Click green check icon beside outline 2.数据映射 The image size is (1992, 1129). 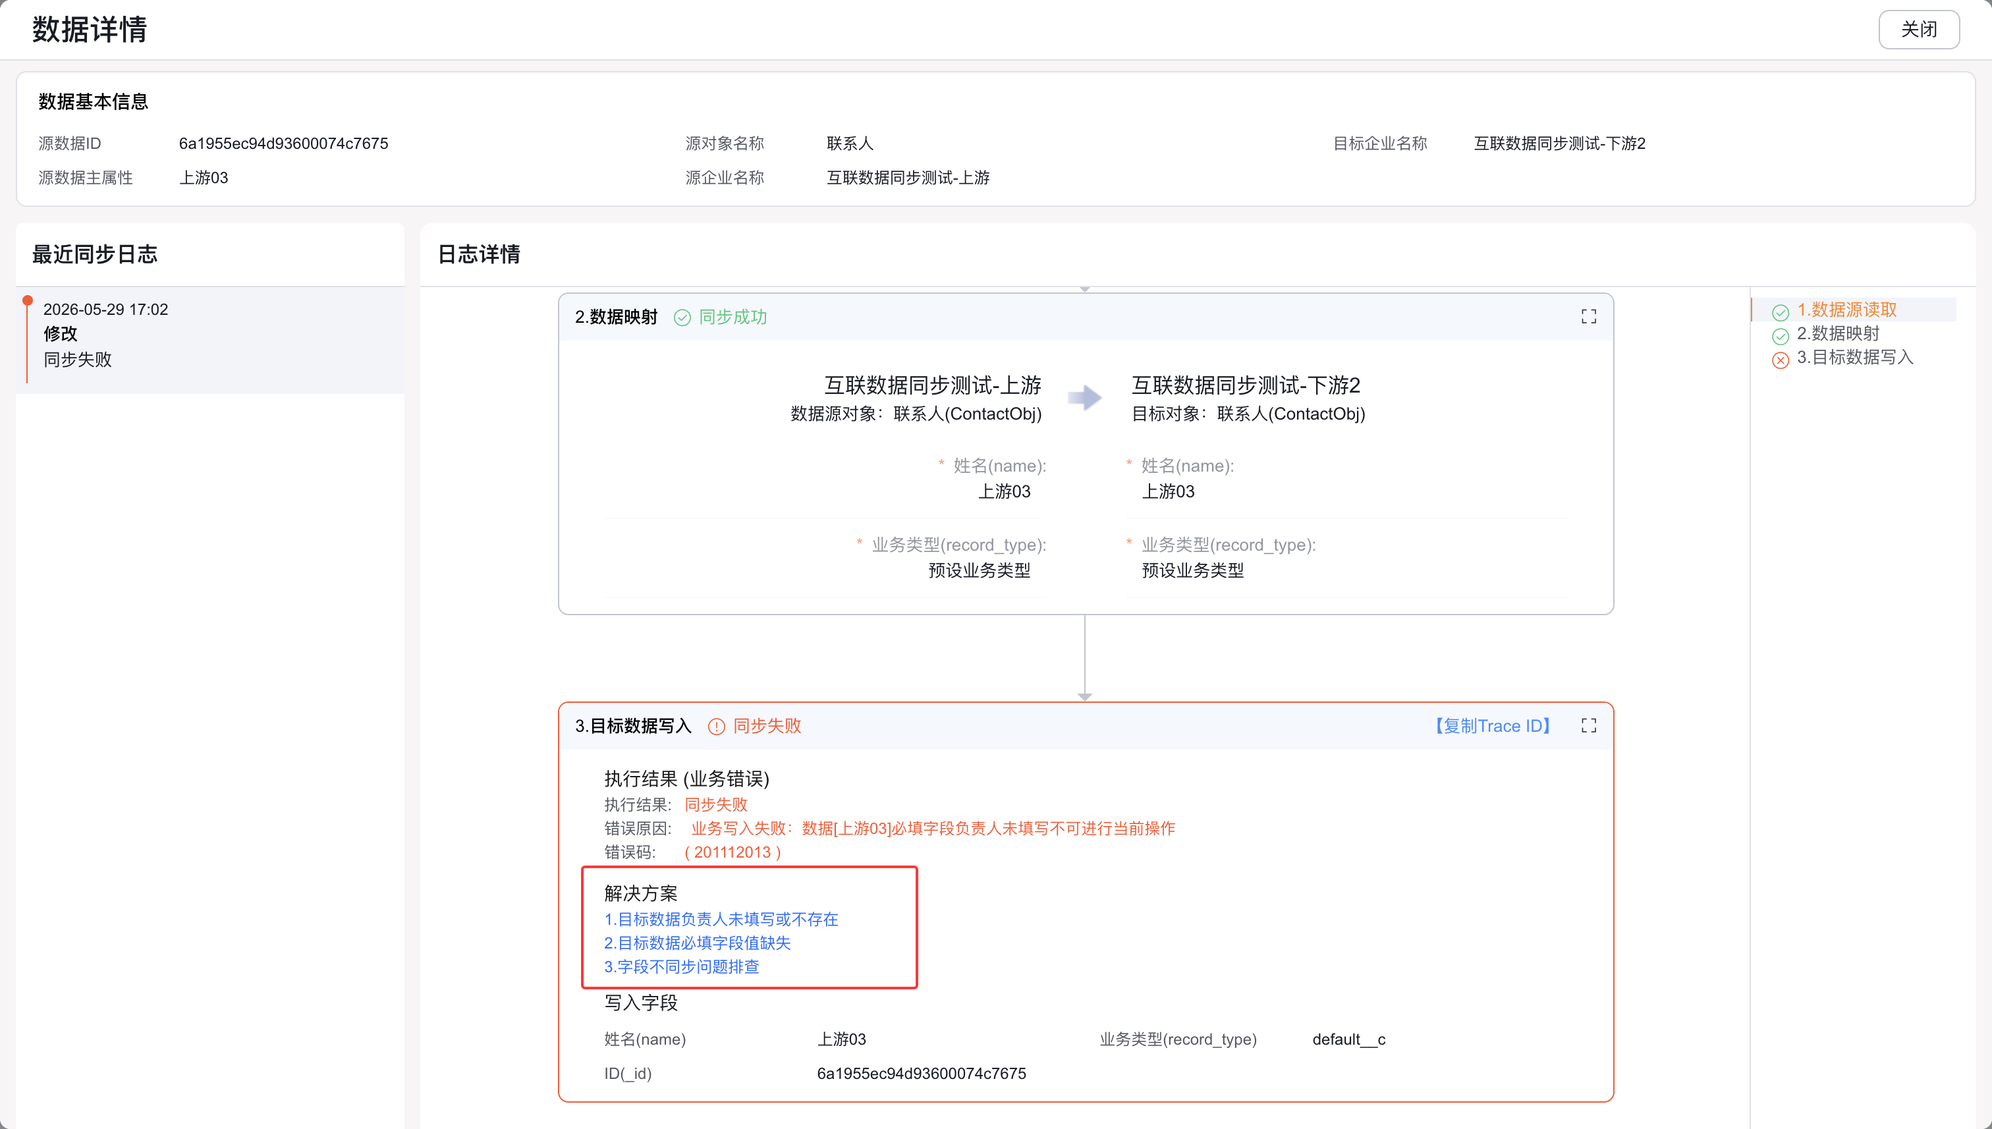[x=1781, y=336]
